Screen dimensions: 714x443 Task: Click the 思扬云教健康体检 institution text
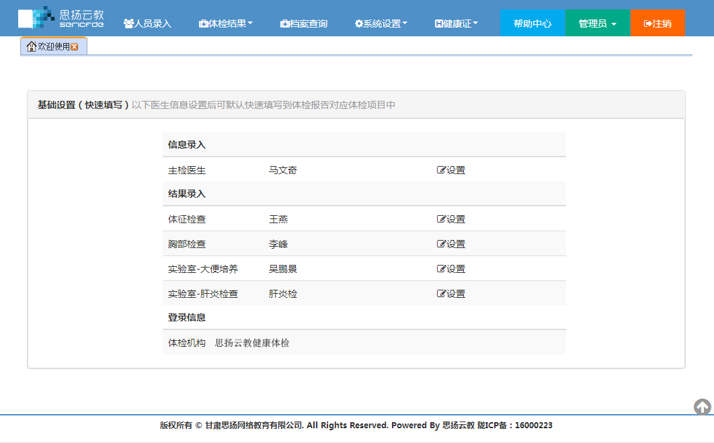(x=252, y=343)
